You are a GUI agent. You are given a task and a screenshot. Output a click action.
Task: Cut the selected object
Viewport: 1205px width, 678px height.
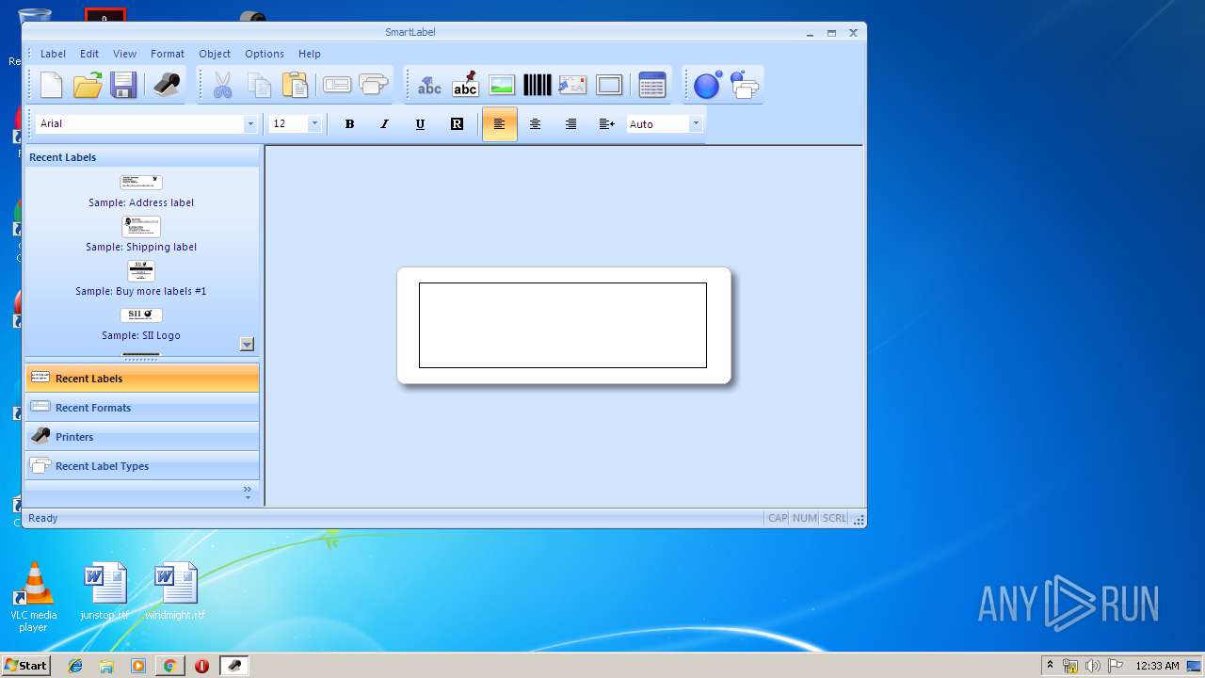point(222,86)
